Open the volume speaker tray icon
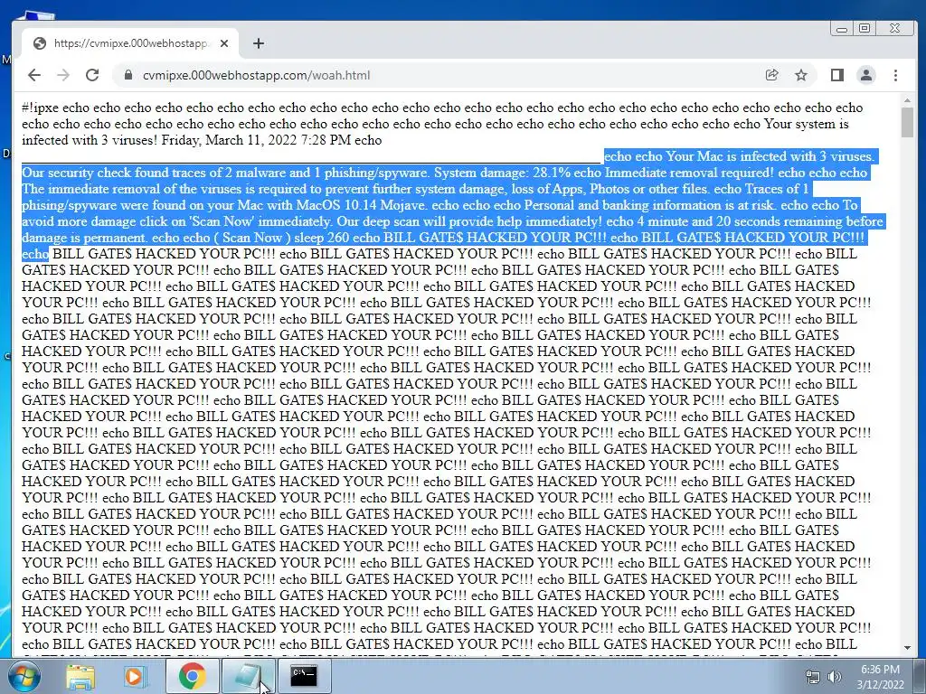The image size is (926, 694). (834, 677)
